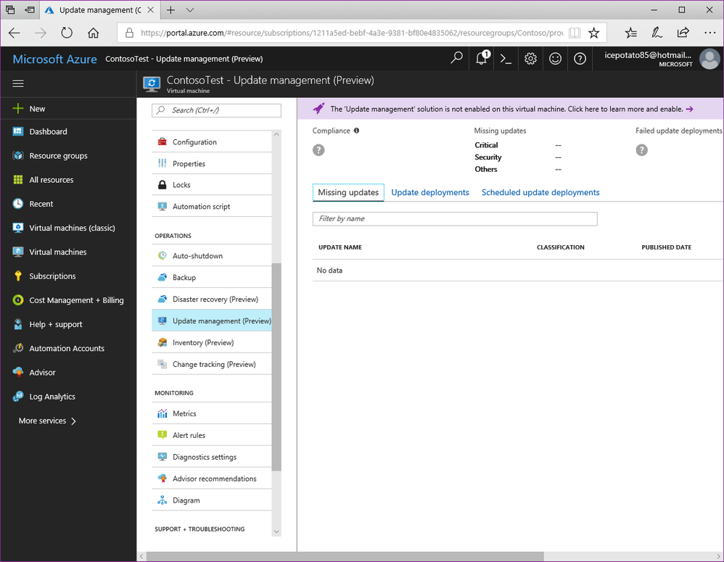
Task: Open Change tracking (Preview) item
Action: (212, 364)
